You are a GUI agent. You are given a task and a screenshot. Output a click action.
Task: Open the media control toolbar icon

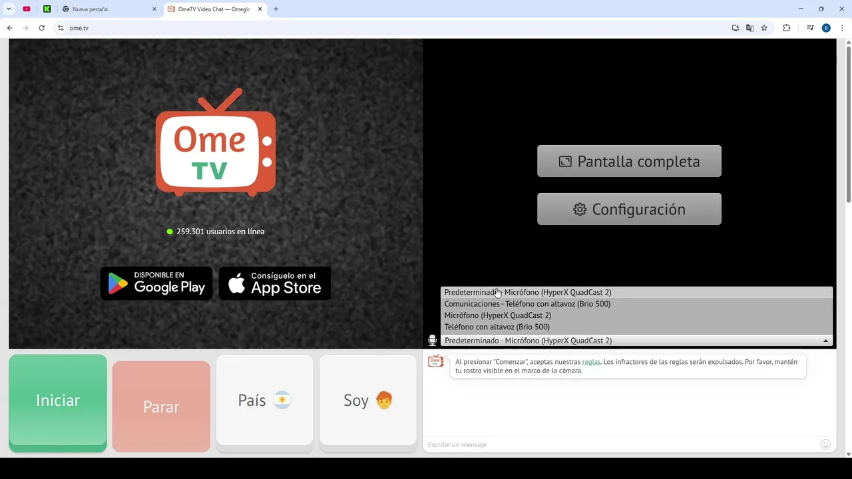pos(810,28)
